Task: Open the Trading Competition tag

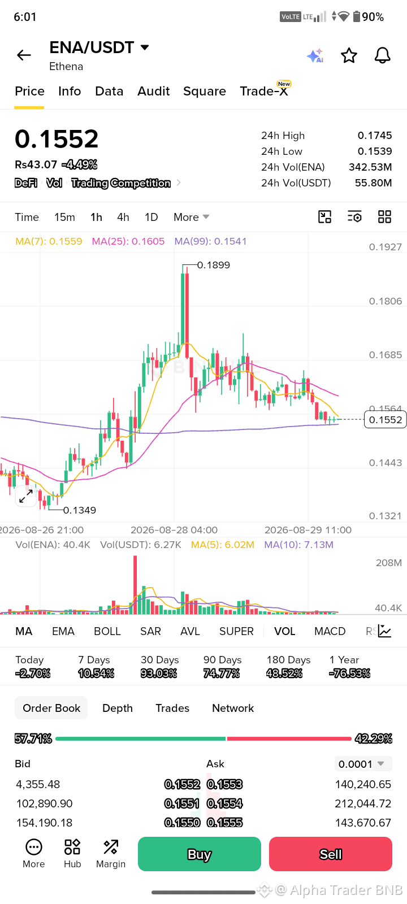Action: 121,182
